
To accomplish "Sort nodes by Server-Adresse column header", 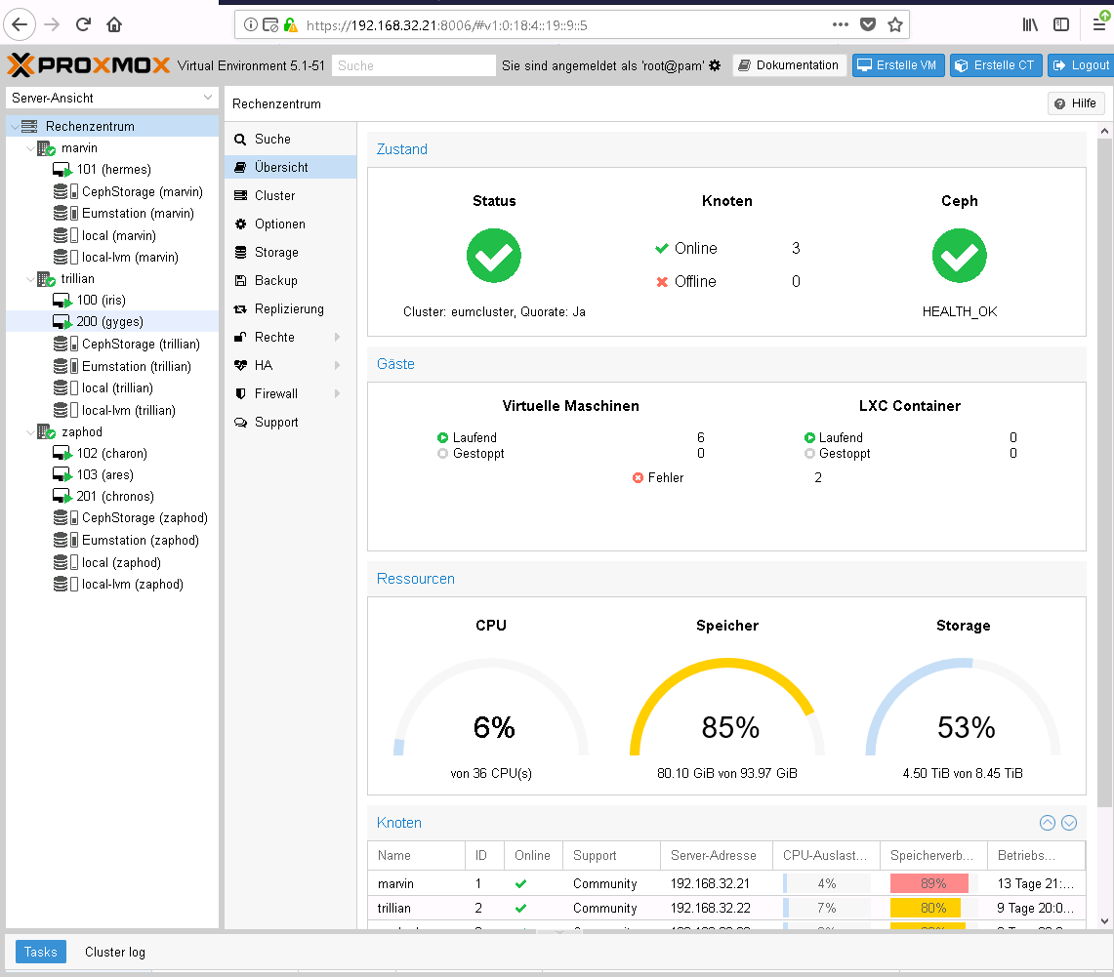I will point(717,856).
